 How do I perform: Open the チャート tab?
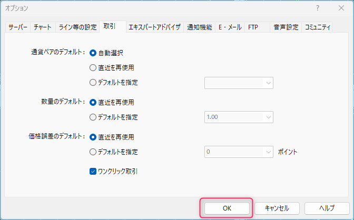42,26
